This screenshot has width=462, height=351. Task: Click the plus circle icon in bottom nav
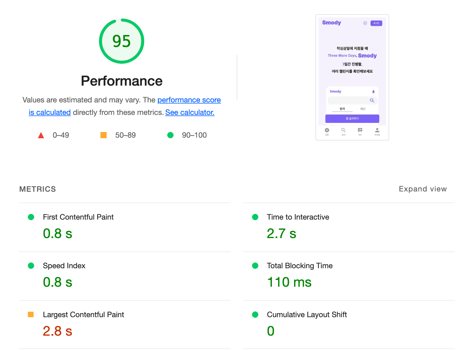pyautogui.click(x=327, y=130)
